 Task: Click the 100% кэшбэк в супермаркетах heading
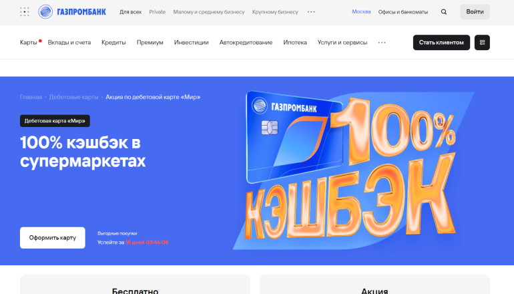click(x=83, y=152)
